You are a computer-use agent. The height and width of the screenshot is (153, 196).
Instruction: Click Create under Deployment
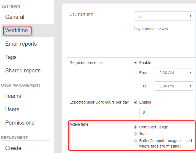[13, 148]
